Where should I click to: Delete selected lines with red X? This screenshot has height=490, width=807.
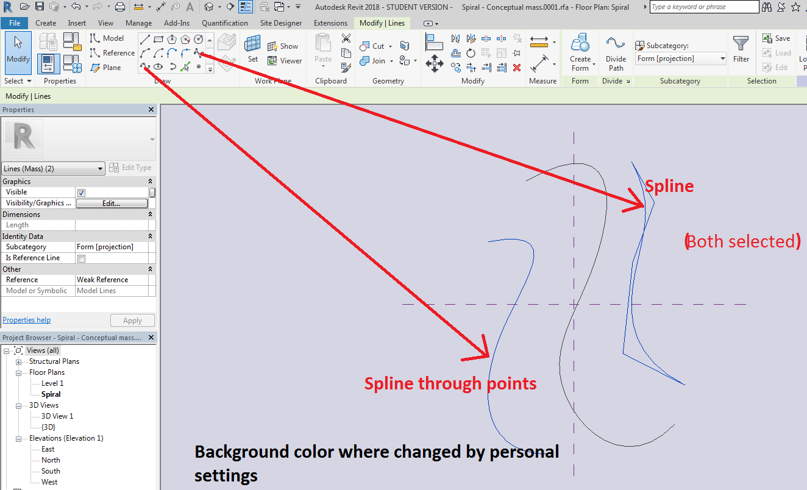pos(517,68)
